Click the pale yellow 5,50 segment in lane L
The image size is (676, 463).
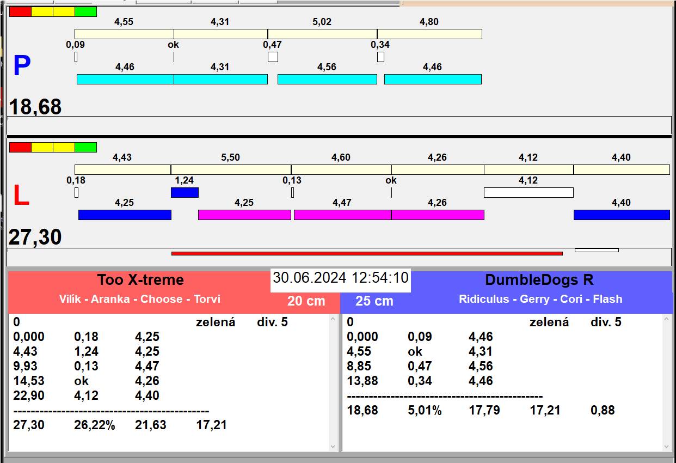point(231,169)
